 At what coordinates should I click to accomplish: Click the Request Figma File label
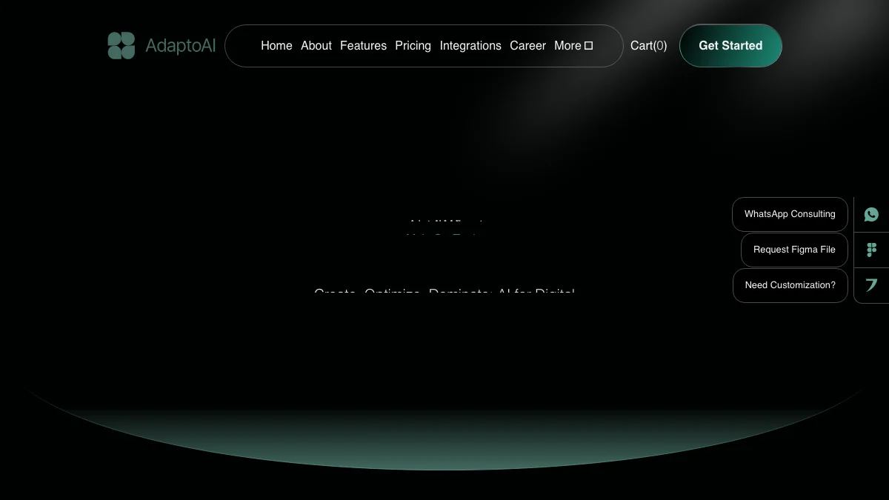pos(794,250)
